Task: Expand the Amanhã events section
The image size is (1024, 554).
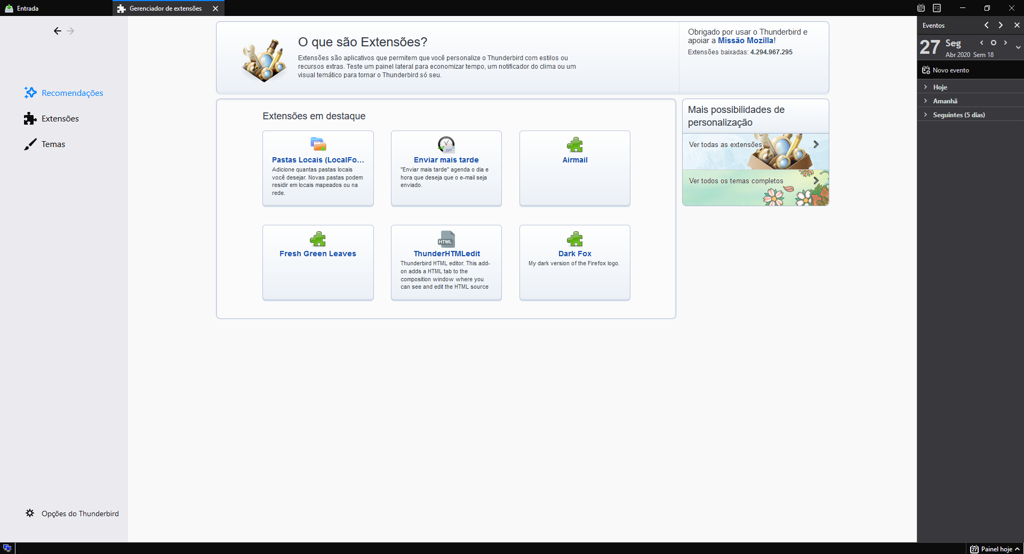Action: coord(926,101)
